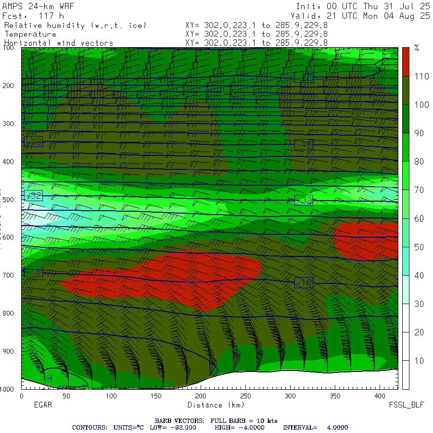Click the -16 contour label near 300 km
The width and height of the screenshot is (433, 433).
304,282
